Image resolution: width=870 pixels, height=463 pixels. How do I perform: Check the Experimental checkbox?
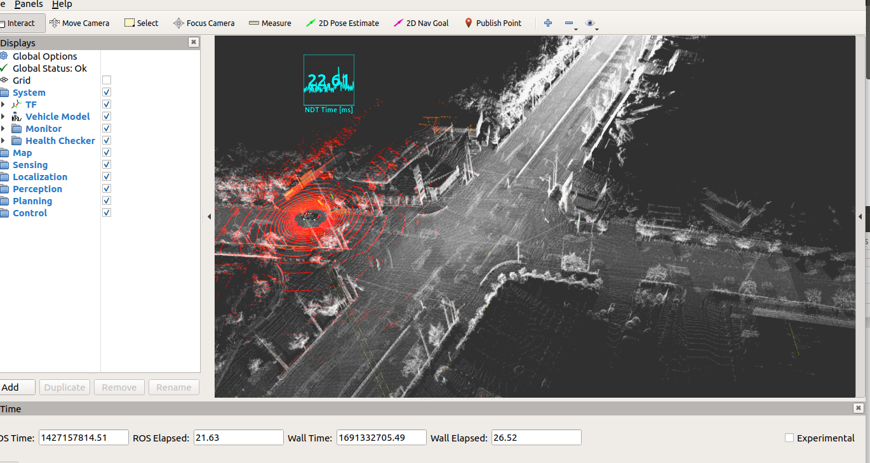(789, 438)
